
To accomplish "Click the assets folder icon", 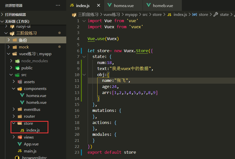I will click(x=20, y=82).
